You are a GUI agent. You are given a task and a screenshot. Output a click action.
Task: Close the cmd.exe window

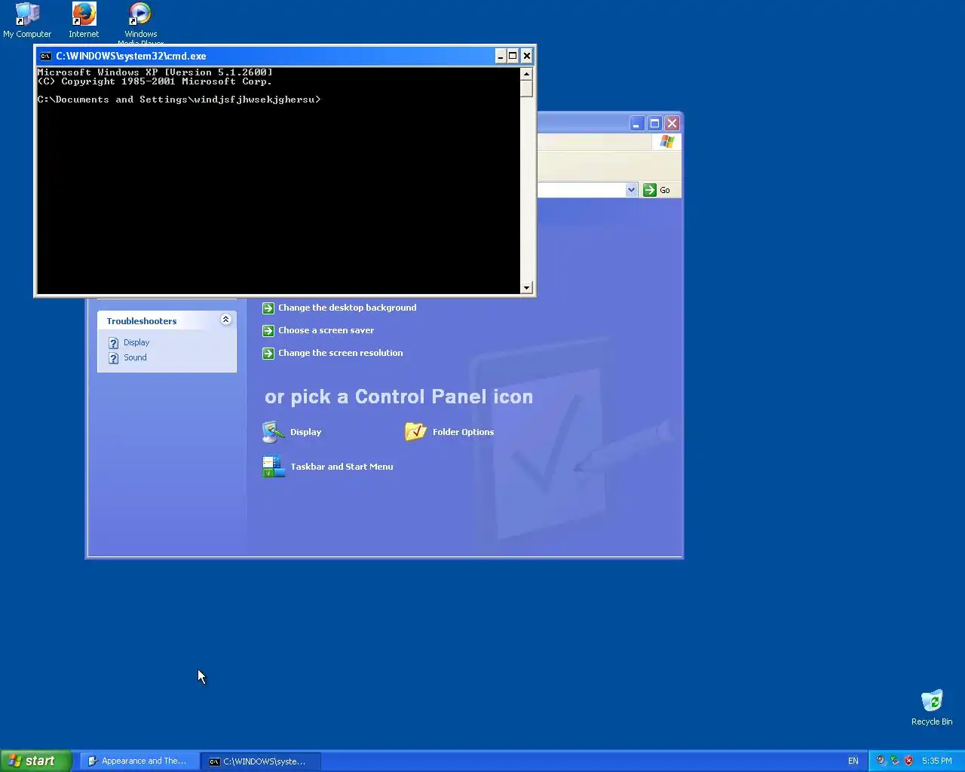[527, 56]
